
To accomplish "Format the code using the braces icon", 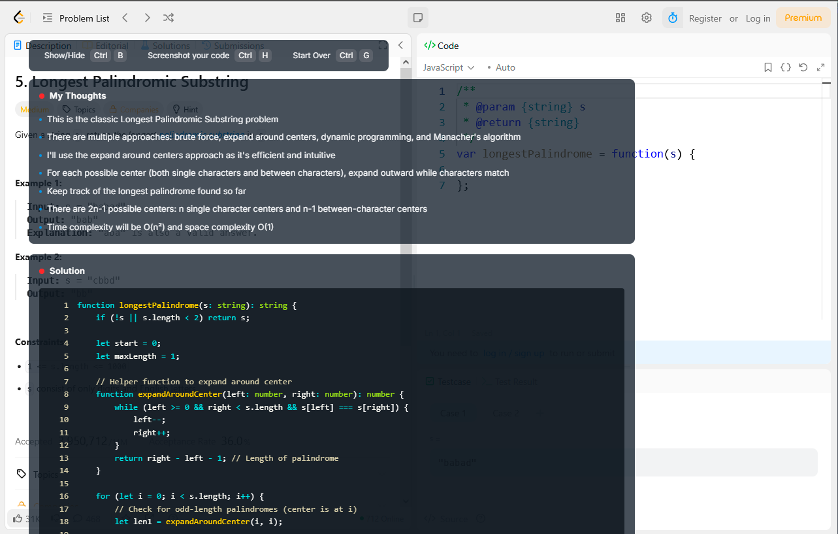I will [x=785, y=67].
